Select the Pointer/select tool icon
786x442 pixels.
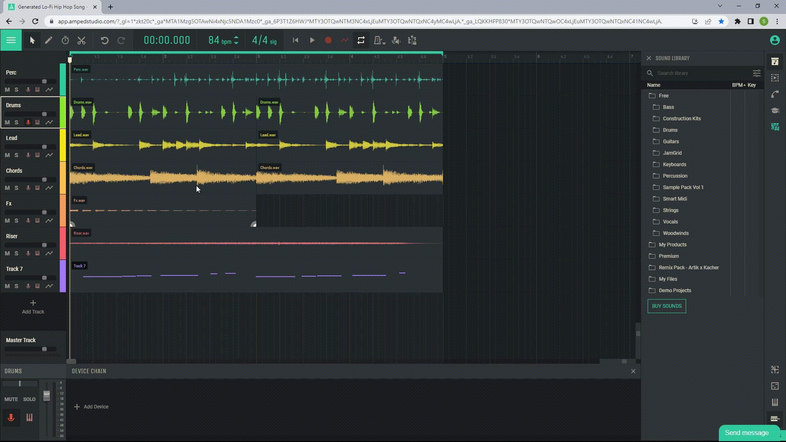click(x=32, y=41)
